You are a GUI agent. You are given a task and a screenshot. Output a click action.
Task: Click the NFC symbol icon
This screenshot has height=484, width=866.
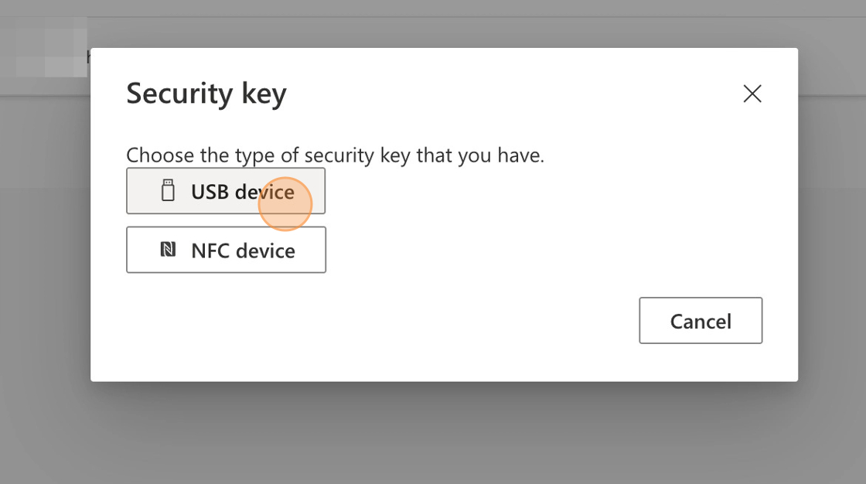(168, 250)
